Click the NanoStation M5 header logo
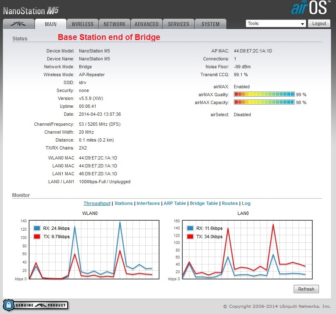336x314 pixels. pyautogui.click(x=32, y=8)
